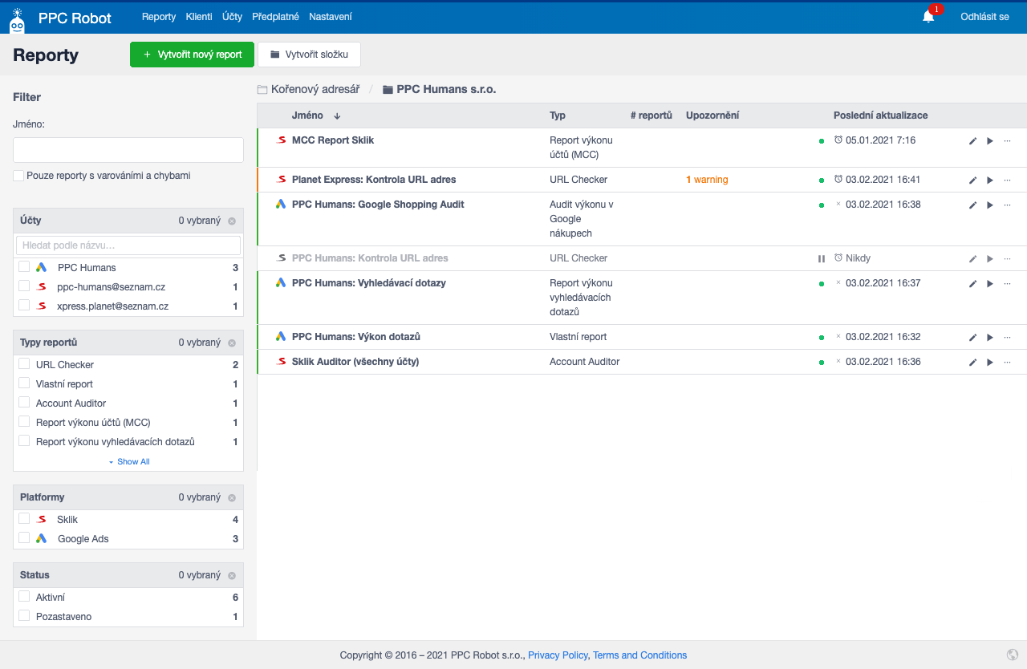Image resolution: width=1027 pixels, height=669 pixels.
Task: Run PPC Humans: Vyhledávací dotazy report
Action: (x=990, y=283)
